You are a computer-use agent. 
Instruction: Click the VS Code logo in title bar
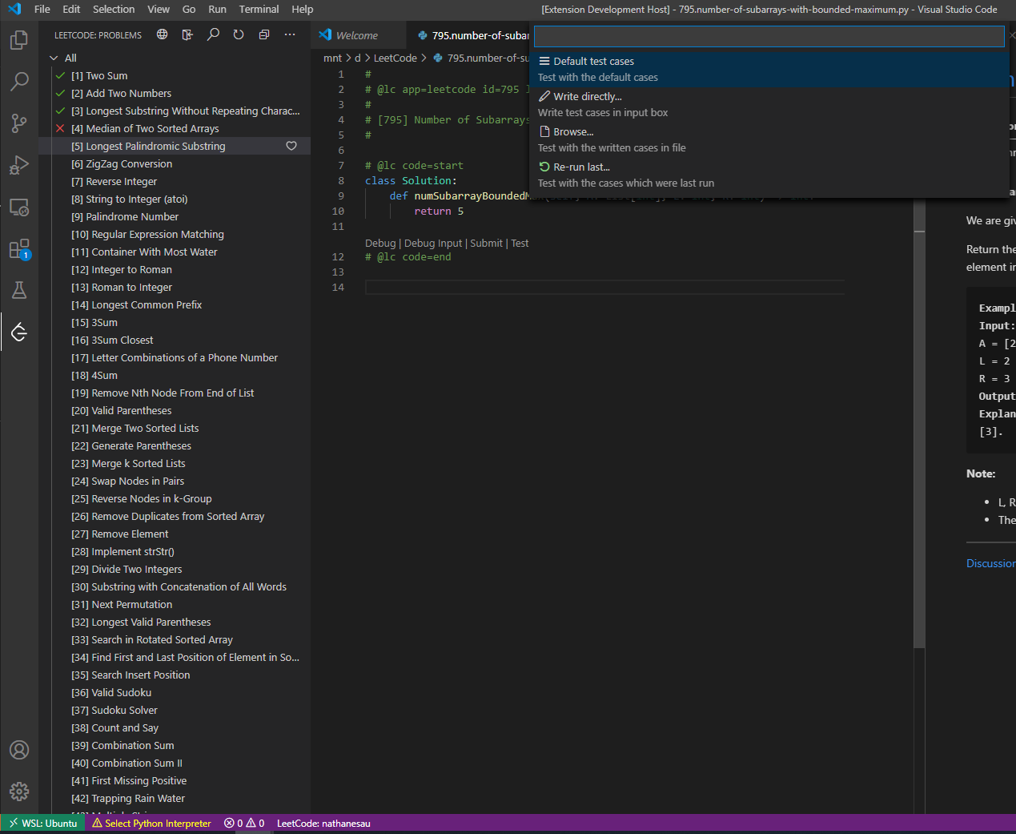14,9
